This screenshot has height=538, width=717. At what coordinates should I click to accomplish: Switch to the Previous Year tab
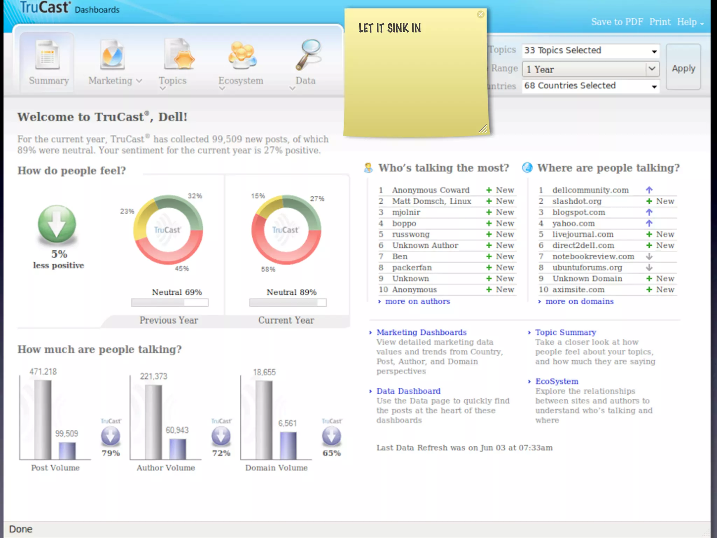pos(169,320)
